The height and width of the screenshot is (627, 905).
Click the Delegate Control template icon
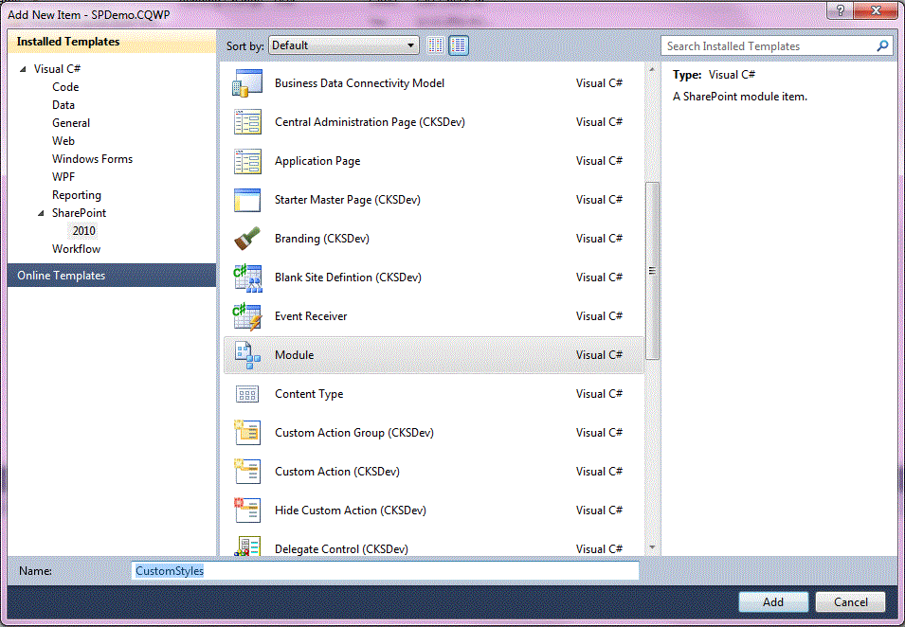click(x=247, y=546)
